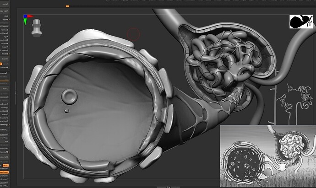316x188 pixels.
Task: Toggle the orange Double option in ZRemesher
Action: 5,165
